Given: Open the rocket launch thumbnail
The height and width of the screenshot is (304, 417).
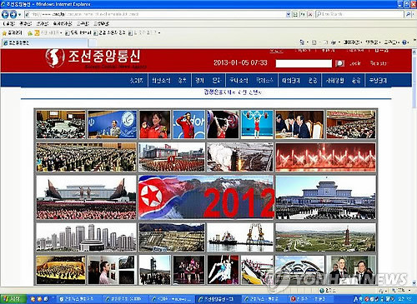Looking at the screenshot, I should coord(240,157).
